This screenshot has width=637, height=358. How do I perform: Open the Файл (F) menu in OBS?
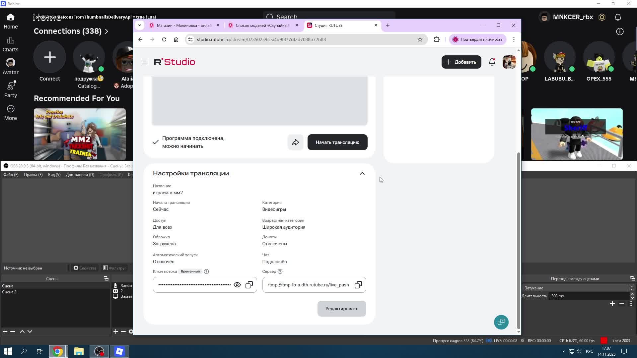click(x=11, y=175)
